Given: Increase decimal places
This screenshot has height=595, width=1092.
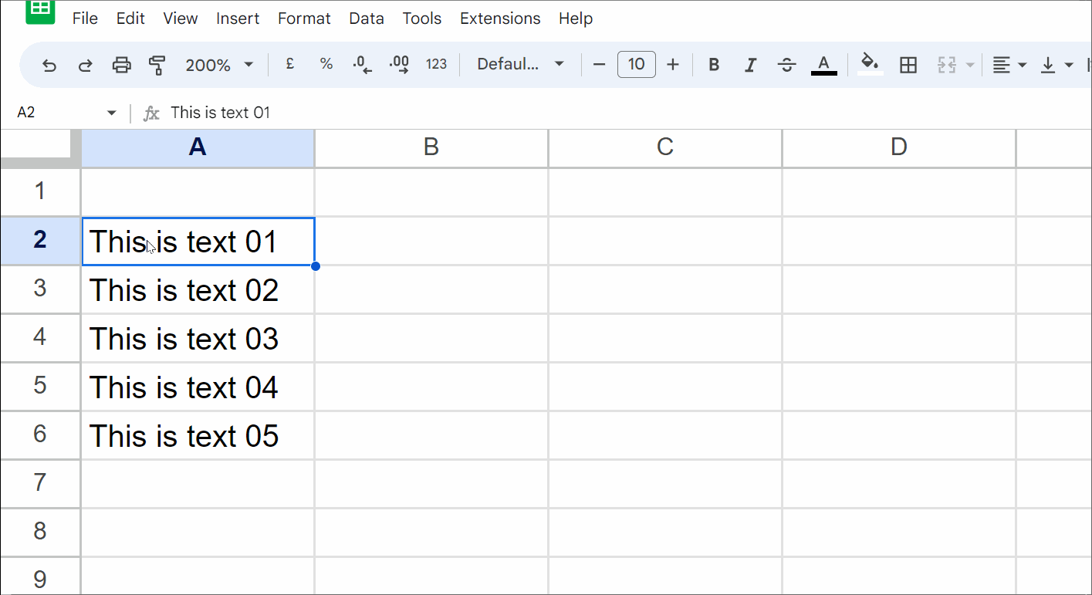Looking at the screenshot, I should [399, 65].
